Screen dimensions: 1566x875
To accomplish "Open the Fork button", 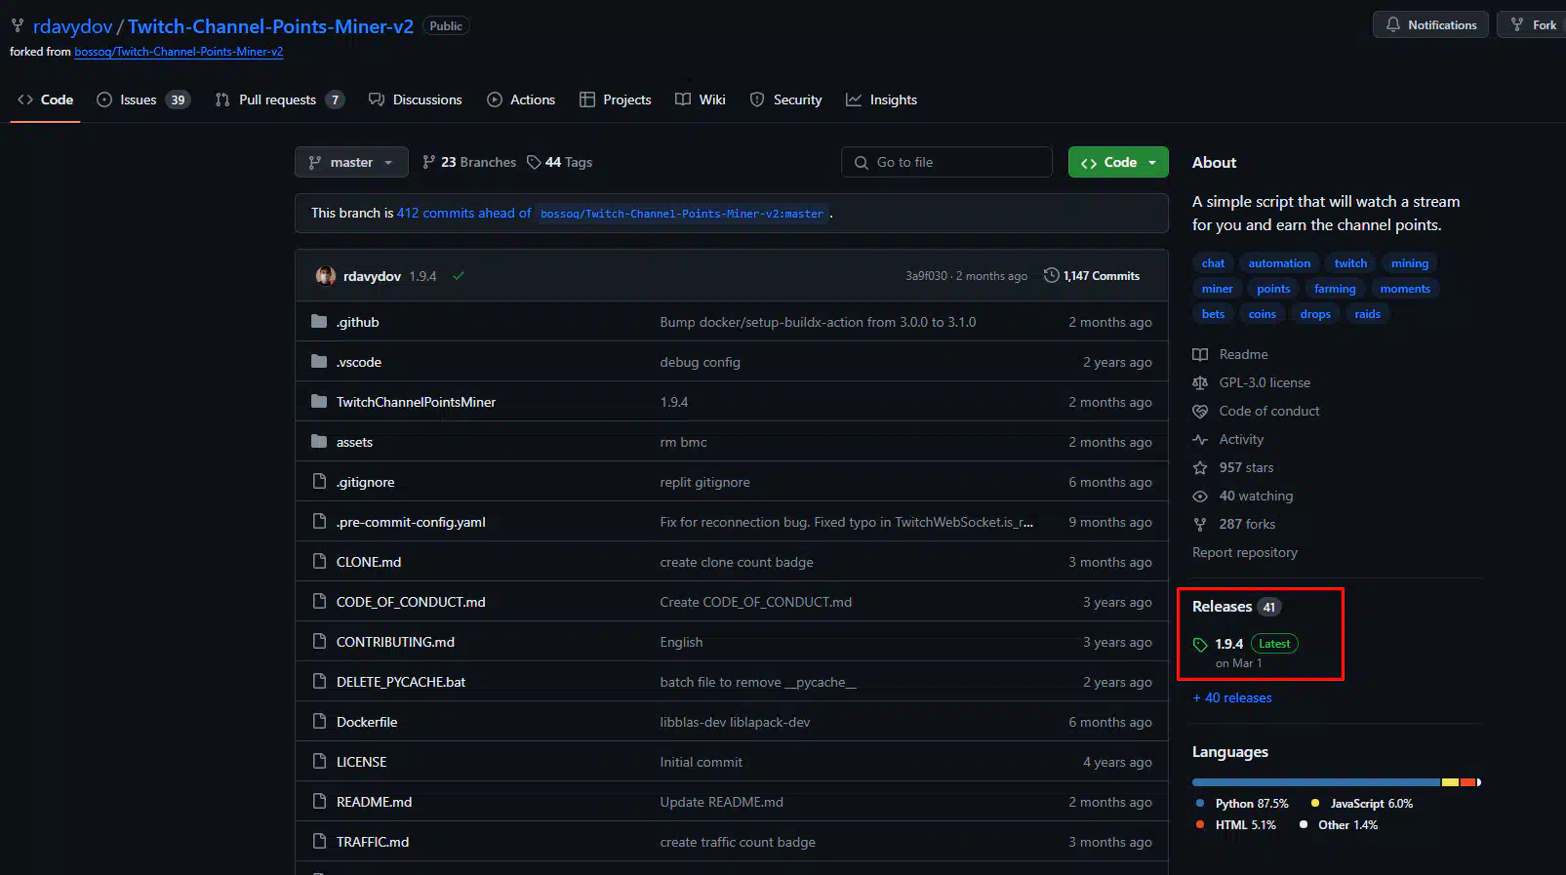I will click(1534, 25).
